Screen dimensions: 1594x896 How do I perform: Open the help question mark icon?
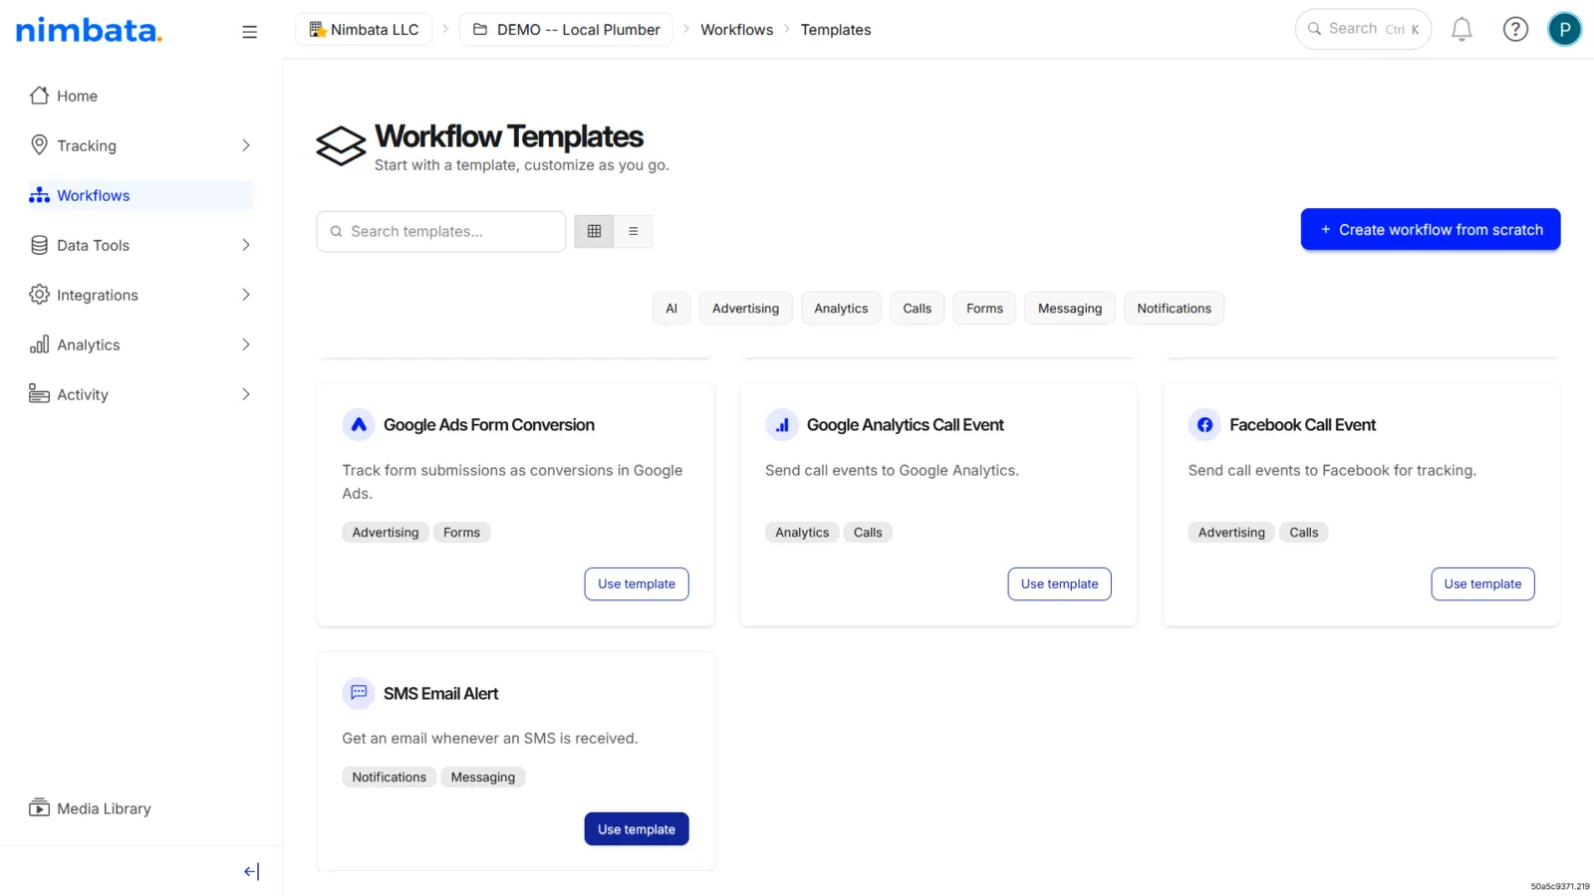pyautogui.click(x=1515, y=30)
